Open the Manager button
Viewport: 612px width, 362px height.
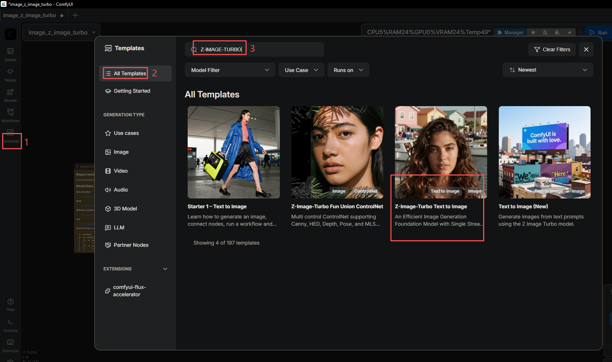510,32
